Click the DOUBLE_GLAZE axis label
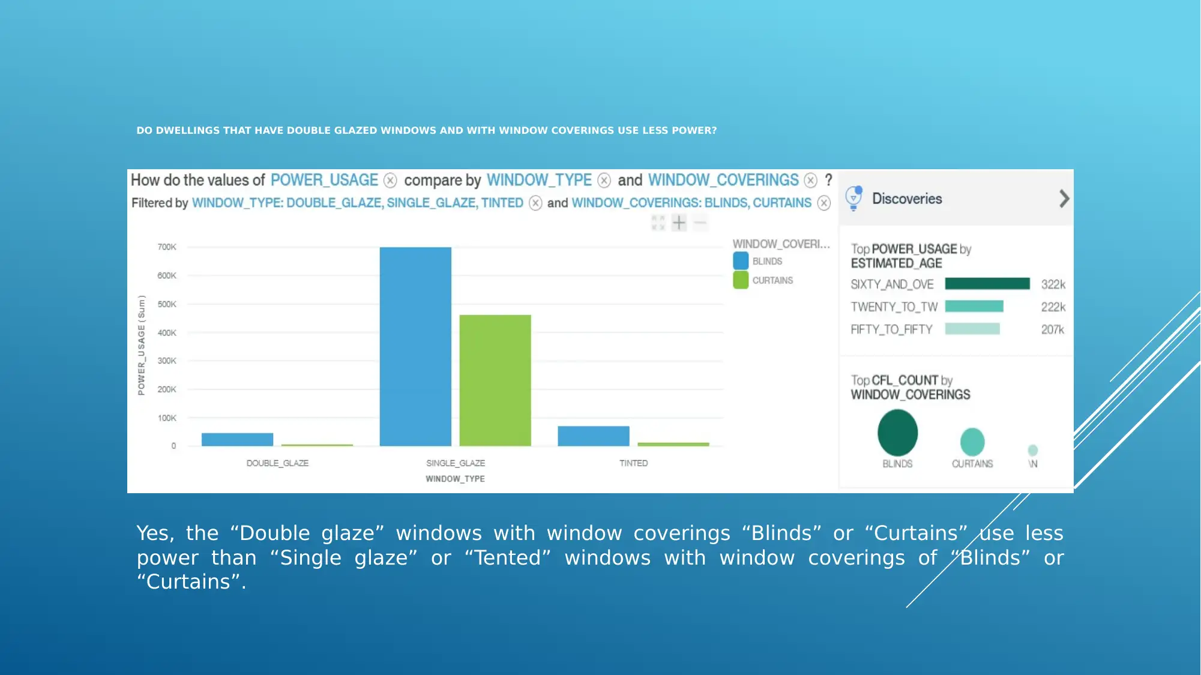The image size is (1201, 675). coord(277,463)
